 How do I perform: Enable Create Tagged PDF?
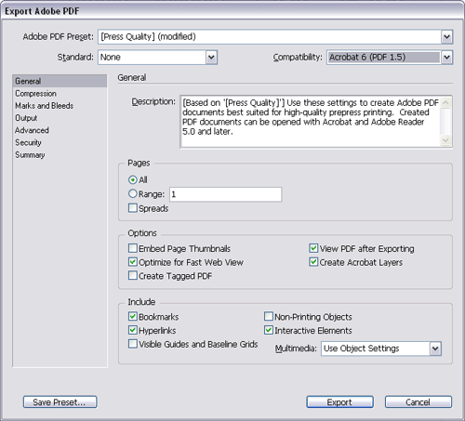pos(133,275)
